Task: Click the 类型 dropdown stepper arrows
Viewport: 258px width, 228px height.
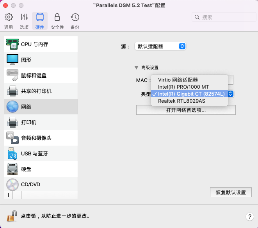Action: 231,94
